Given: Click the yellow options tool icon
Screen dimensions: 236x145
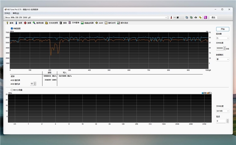Looking at the screenshot, I should [x=200, y=18].
